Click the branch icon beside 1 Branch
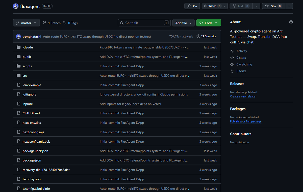 click(x=45, y=23)
